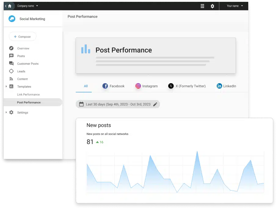Open Link Performance in sidebar
Screen dimensions: 277x209
point(28,95)
